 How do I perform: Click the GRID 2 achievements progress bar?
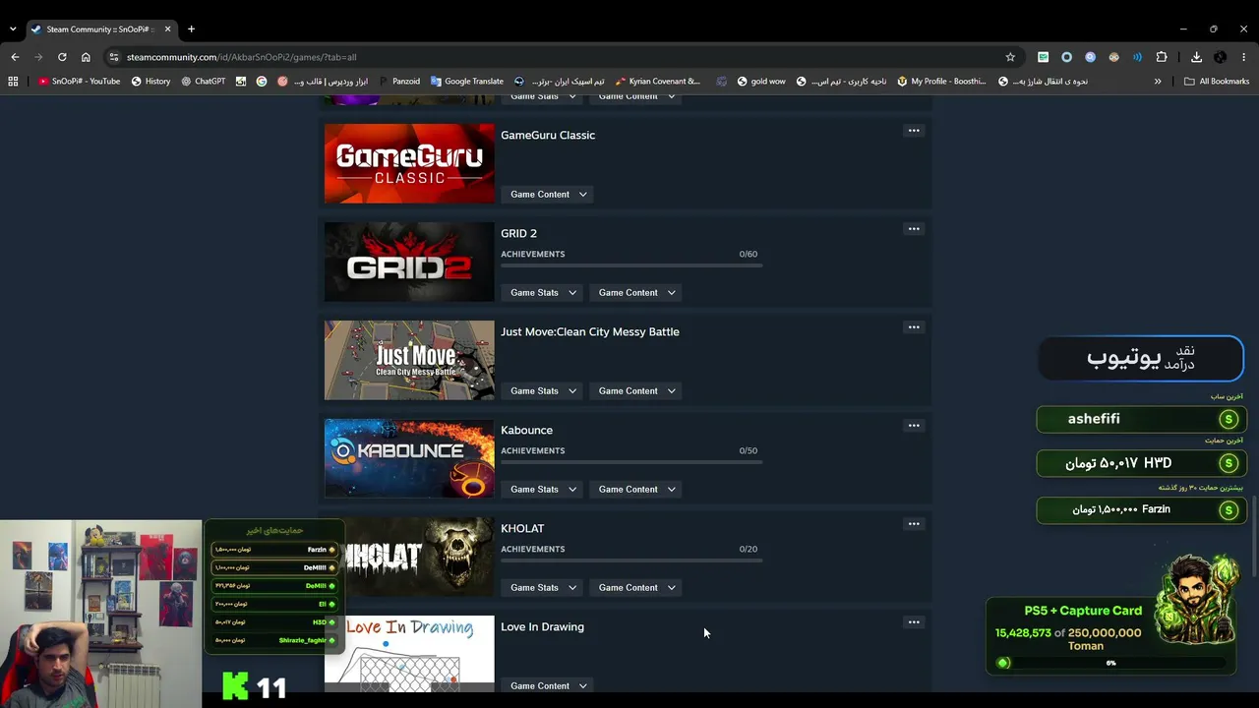pyautogui.click(x=630, y=266)
